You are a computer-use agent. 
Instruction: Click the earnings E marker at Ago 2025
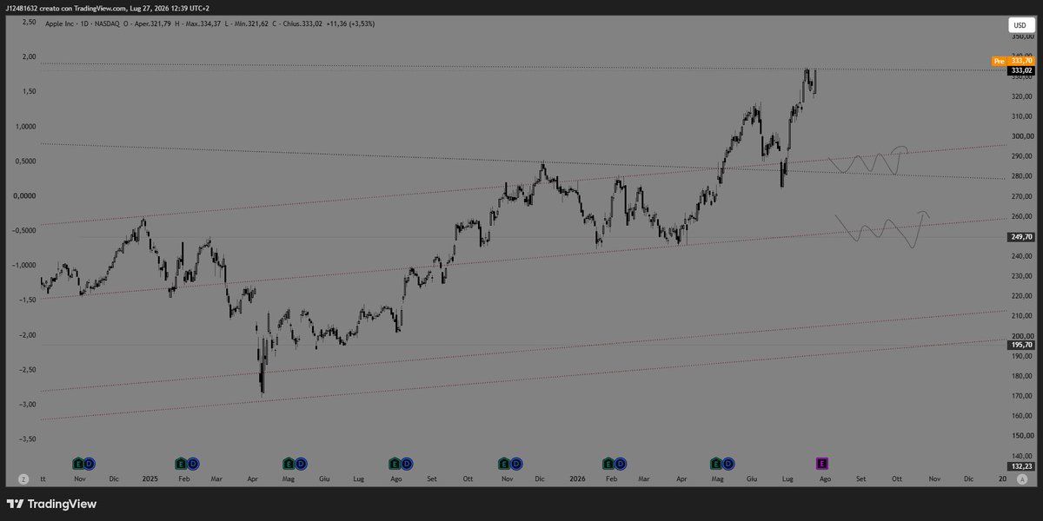(395, 462)
